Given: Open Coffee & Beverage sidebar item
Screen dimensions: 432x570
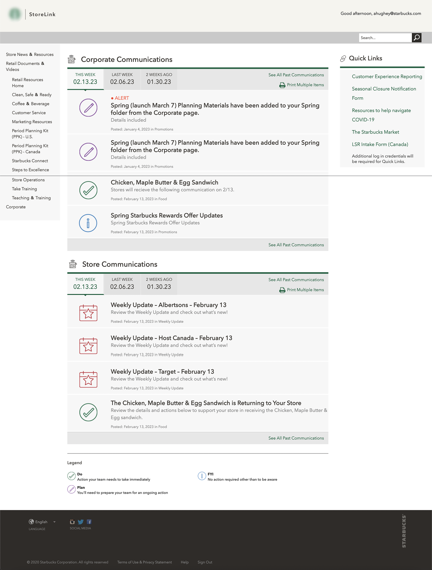Looking at the screenshot, I should [x=31, y=104].
